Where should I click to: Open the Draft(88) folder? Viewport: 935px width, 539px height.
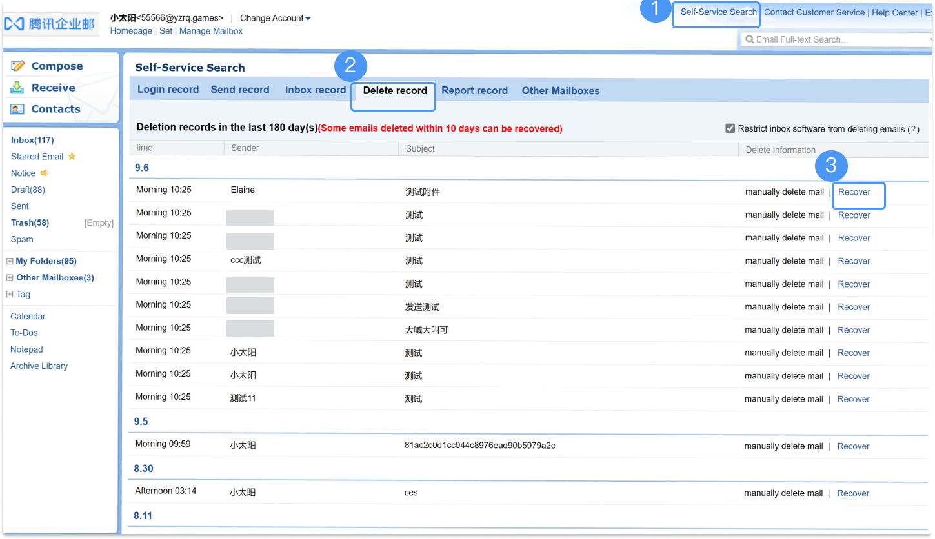[x=28, y=190]
